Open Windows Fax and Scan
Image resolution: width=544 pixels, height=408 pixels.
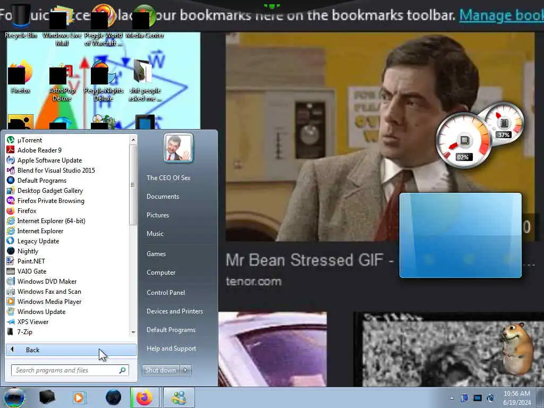coord(44,292)
